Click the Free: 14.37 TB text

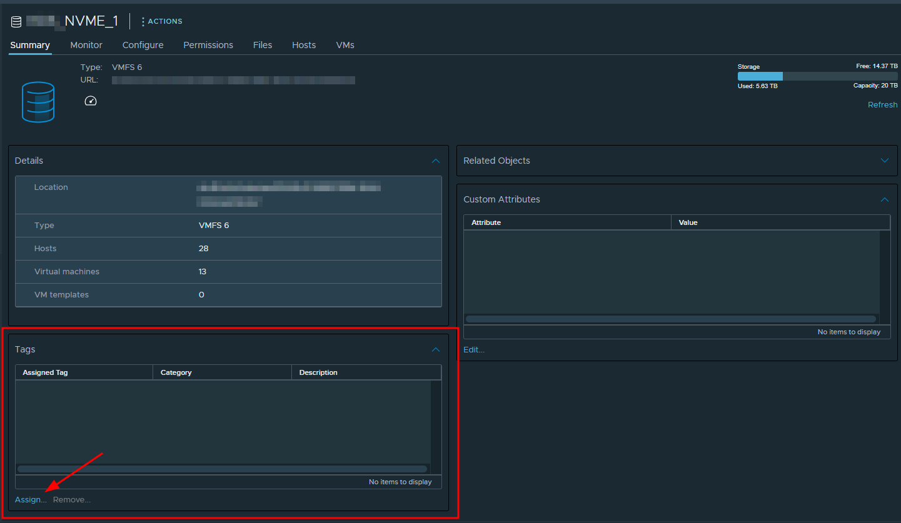pos(877,66)
